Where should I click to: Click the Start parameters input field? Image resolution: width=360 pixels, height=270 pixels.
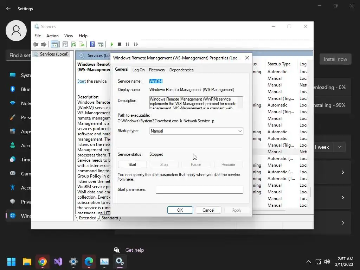[199, 189]
